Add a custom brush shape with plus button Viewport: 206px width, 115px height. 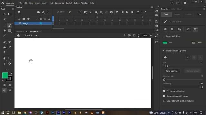point(188,57)
